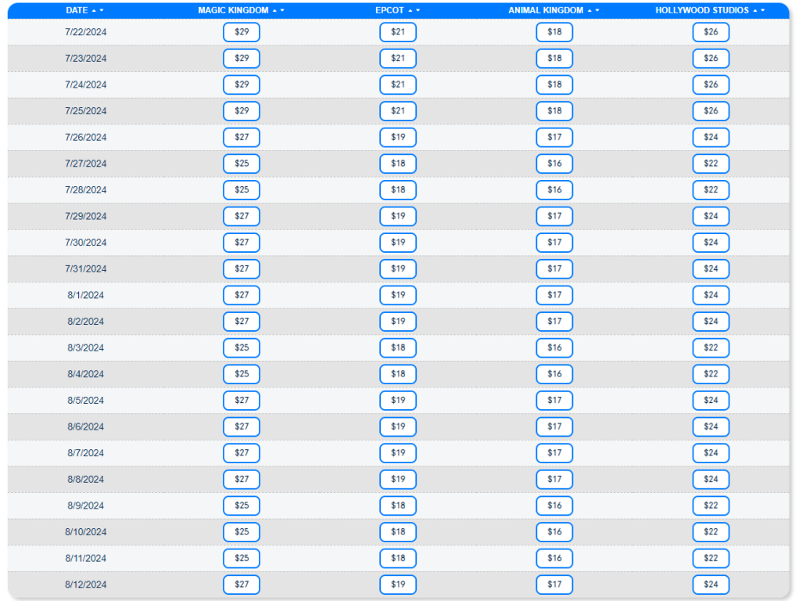
Task: Sort Magic Kingdom prices ascending
Action: pos(274,11)
